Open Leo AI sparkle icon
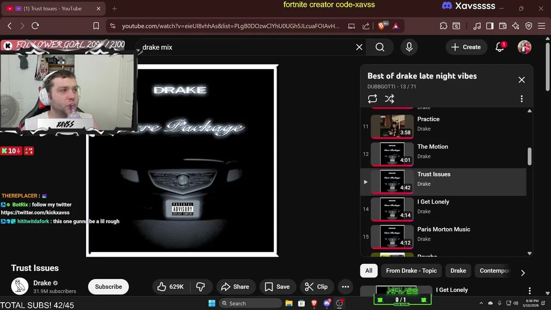This screenshot has width=551, height=310. coord(516,26)
